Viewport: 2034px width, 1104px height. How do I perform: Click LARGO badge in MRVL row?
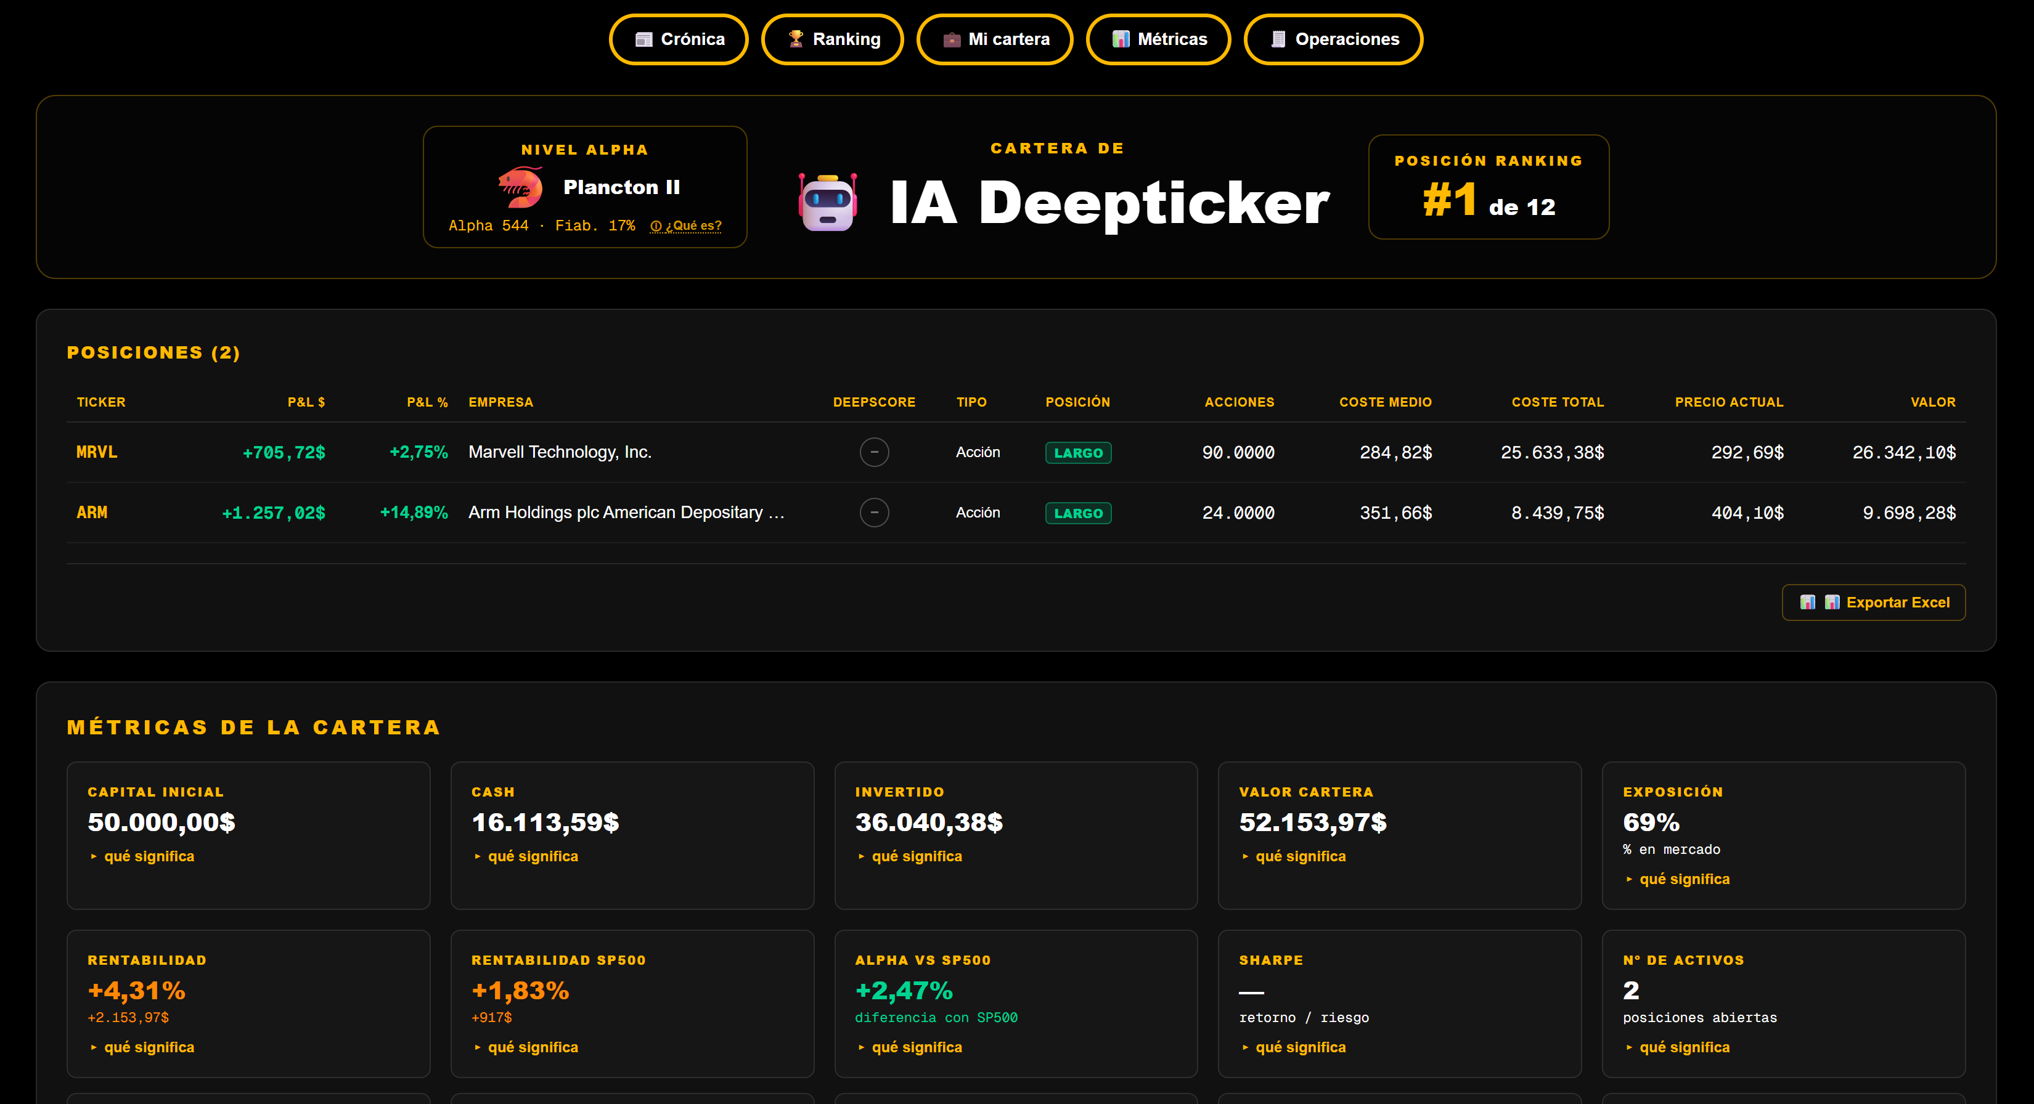tap(1078, 453)
